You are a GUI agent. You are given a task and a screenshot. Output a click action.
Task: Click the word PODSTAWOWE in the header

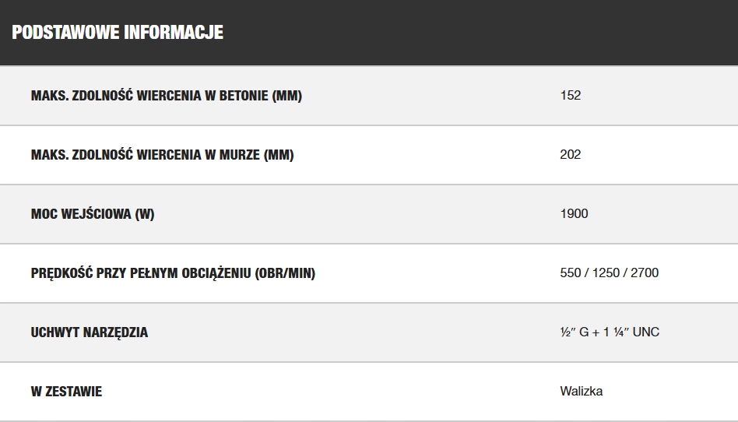pos(65,33)
